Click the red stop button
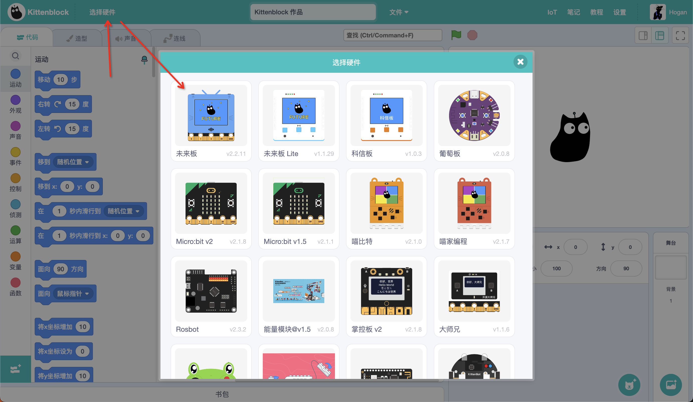The image size is (693, 402). 472,35
